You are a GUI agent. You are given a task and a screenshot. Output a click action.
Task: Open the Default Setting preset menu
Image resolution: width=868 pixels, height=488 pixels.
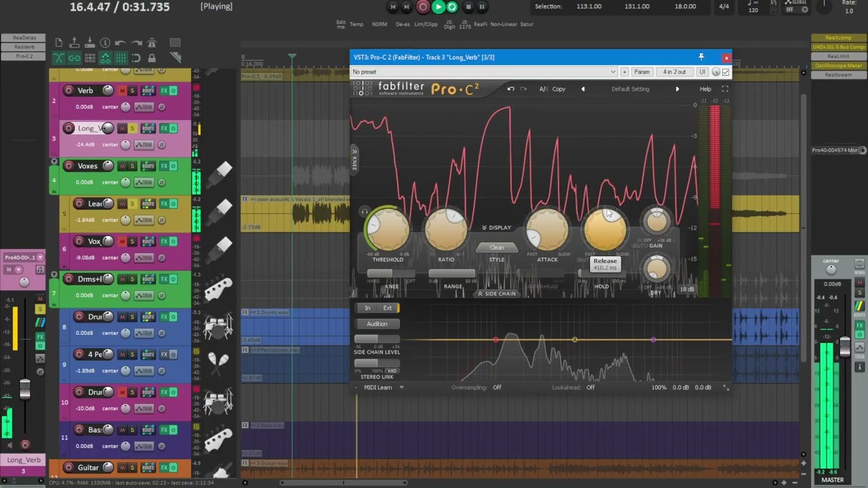point(630,89)
